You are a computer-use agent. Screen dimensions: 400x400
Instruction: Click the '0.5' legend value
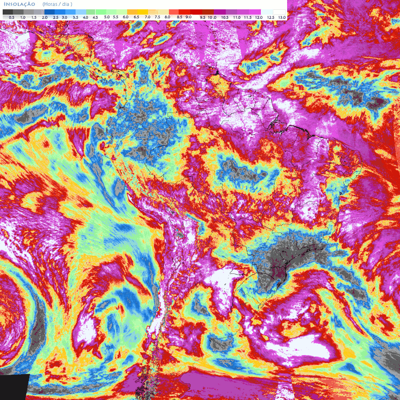(12, 18)
